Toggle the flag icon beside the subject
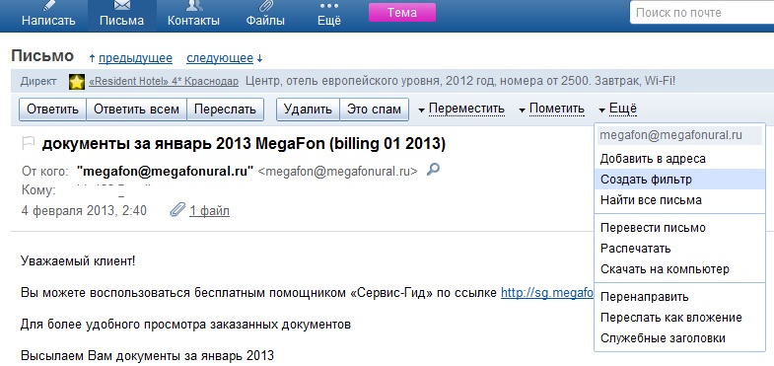The image size is (774, 366). [x=29, y=144]
